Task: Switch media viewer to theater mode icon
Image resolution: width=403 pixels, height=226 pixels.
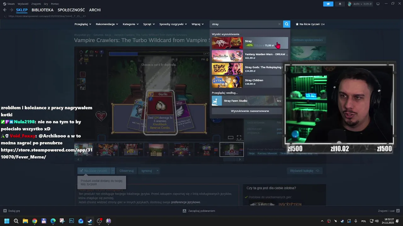Action: click(x=230, y=137)
